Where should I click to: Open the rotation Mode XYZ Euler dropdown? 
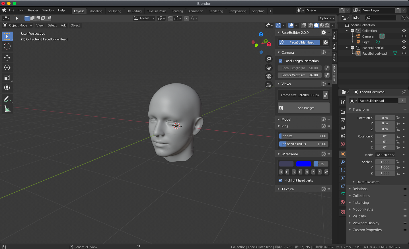(385, 155)
